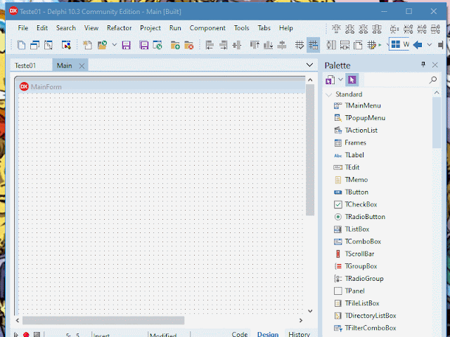The image size is (450, 337).
Task: Click the Palette categories icon
Action: (330, 80)
